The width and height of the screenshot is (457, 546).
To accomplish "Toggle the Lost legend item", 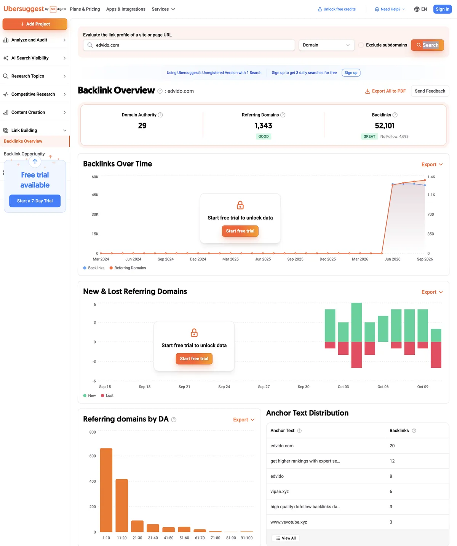I will [107, 395].
